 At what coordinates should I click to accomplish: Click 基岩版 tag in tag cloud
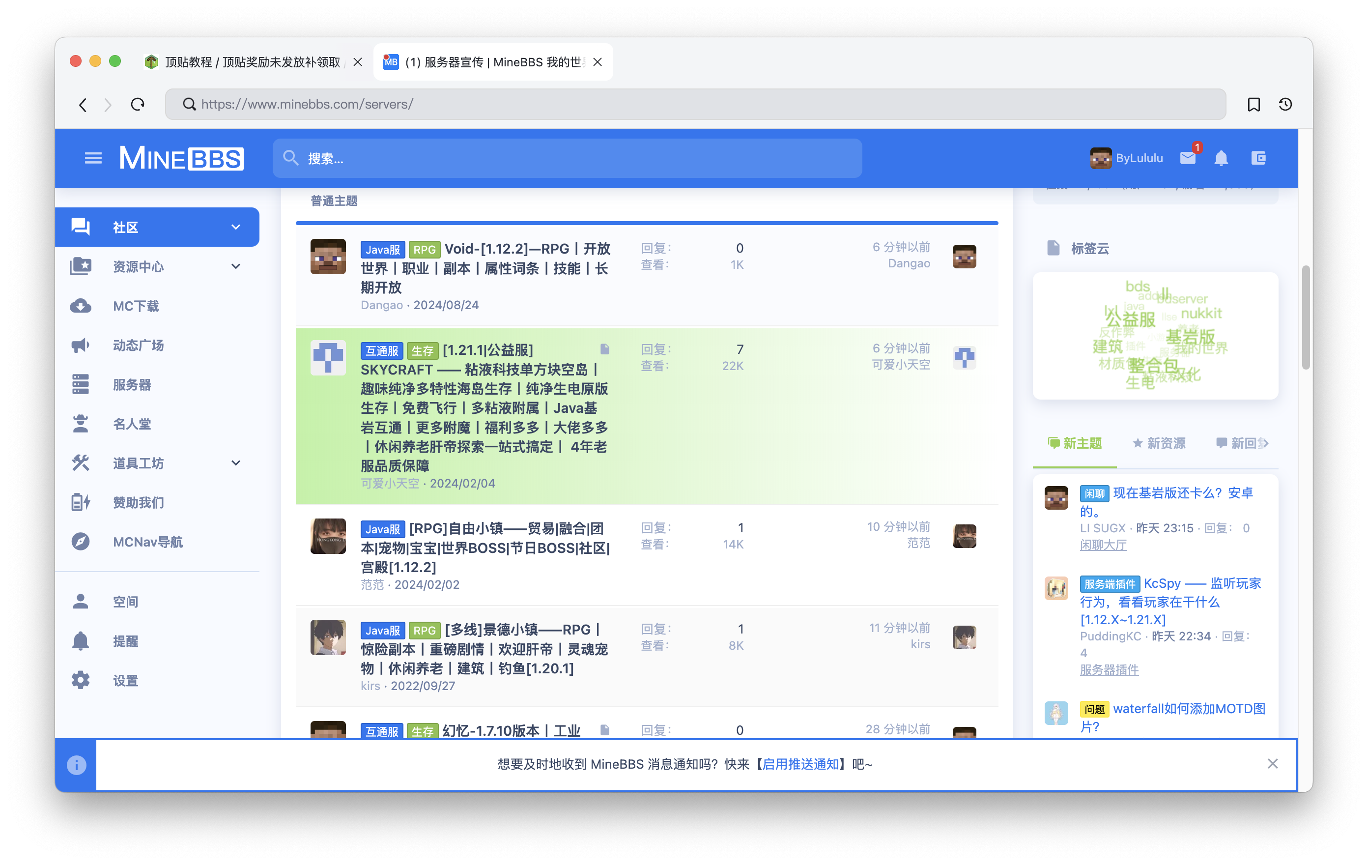(1190, 337)
